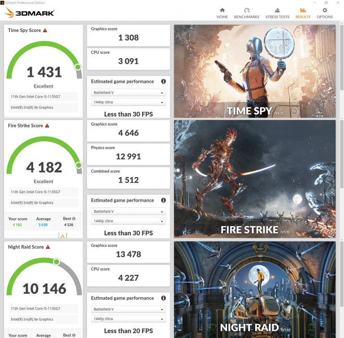The height and width of the screenshot is (338, 344).
Task: Expand the Battlefield V dropdown under Fire Strike
Action: pyautogui.click(x=129, y=211)
